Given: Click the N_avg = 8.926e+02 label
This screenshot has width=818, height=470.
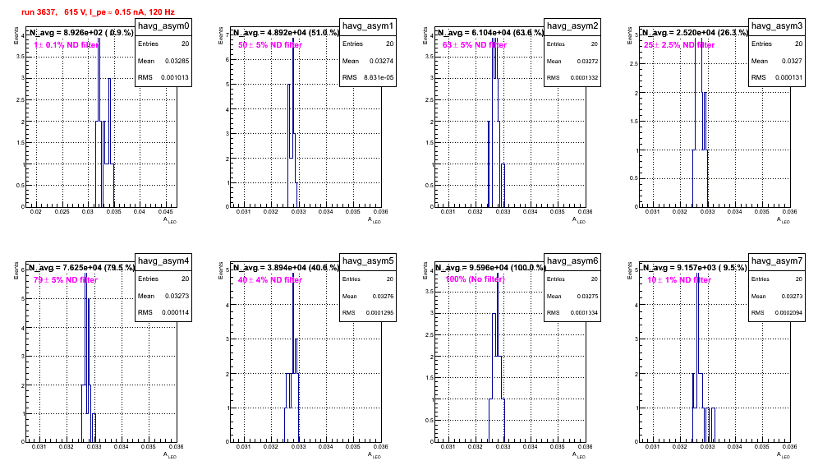Looking at the screenshot, I should (82, 32).
